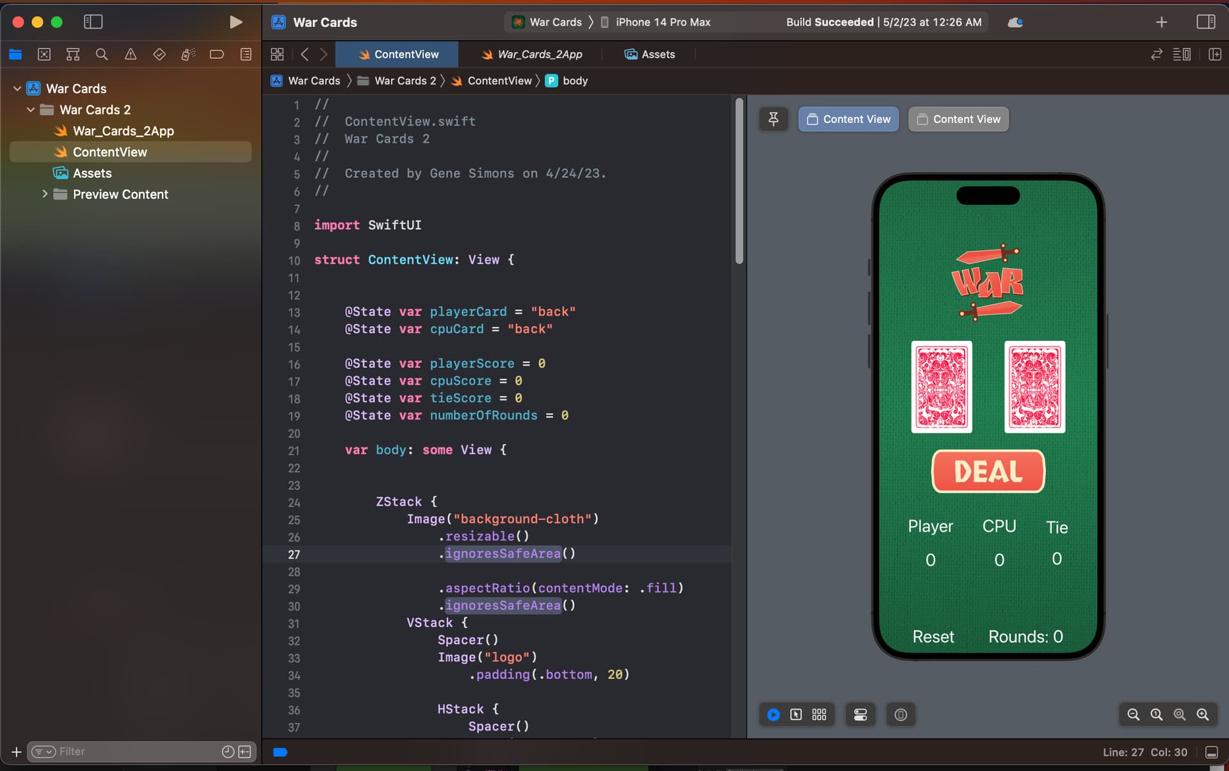Enable Live preview mode
Screen dimensions: 1229x771
click(773, 715)
